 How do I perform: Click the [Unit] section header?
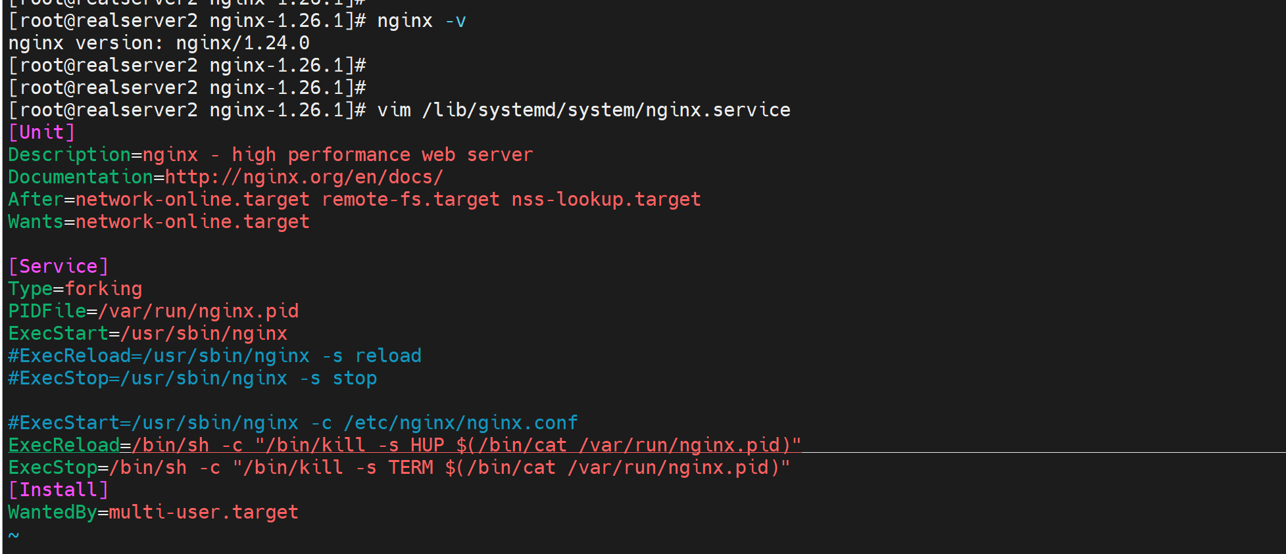(x=41, y=132)
